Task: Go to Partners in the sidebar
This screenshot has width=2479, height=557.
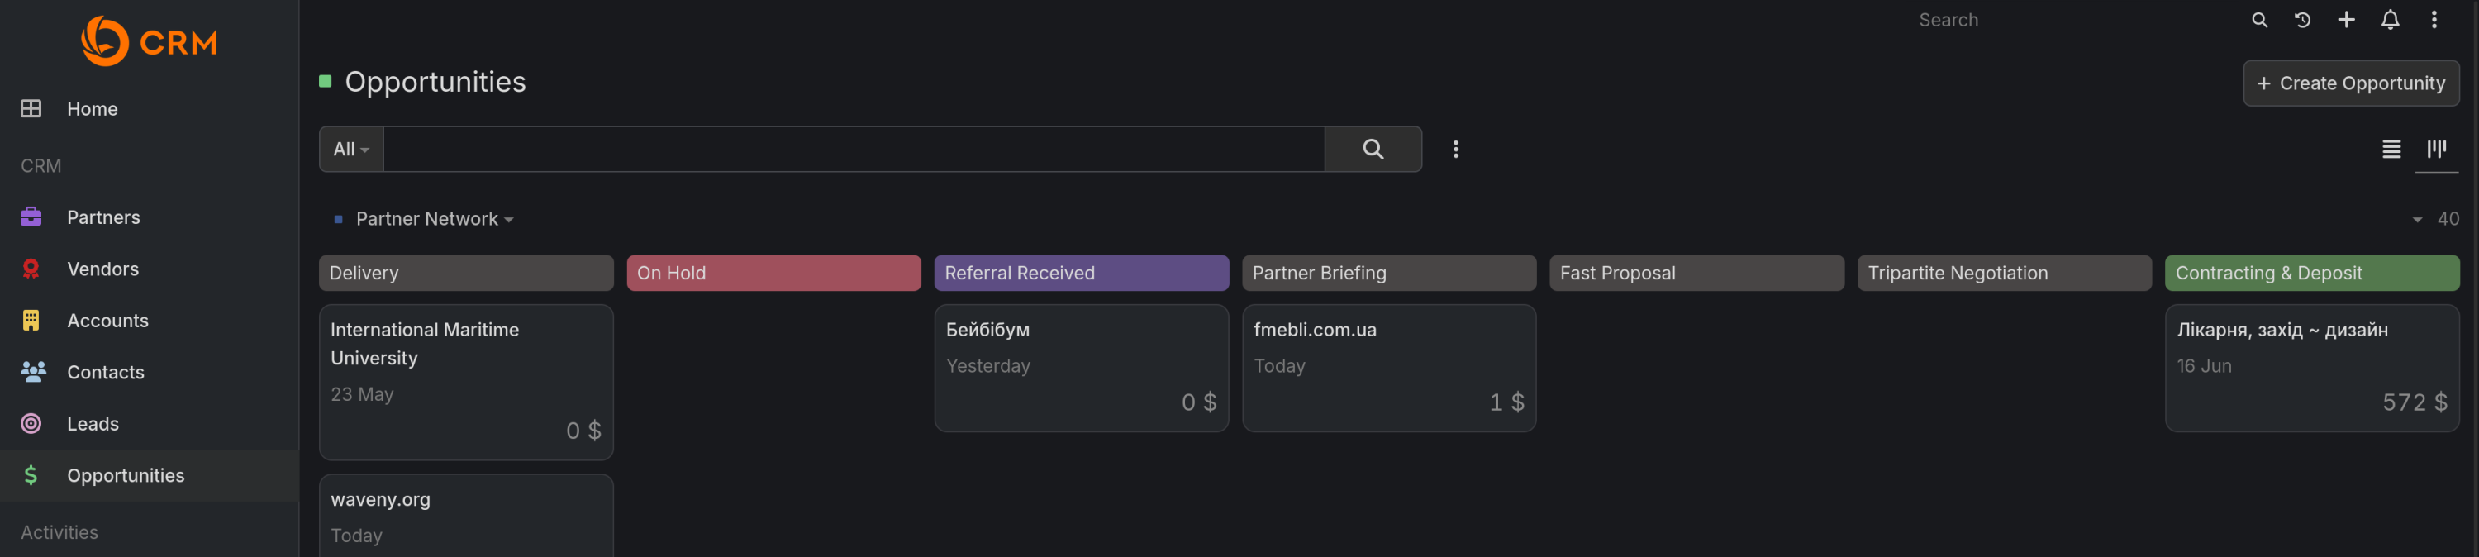Action: coord(103,217)
